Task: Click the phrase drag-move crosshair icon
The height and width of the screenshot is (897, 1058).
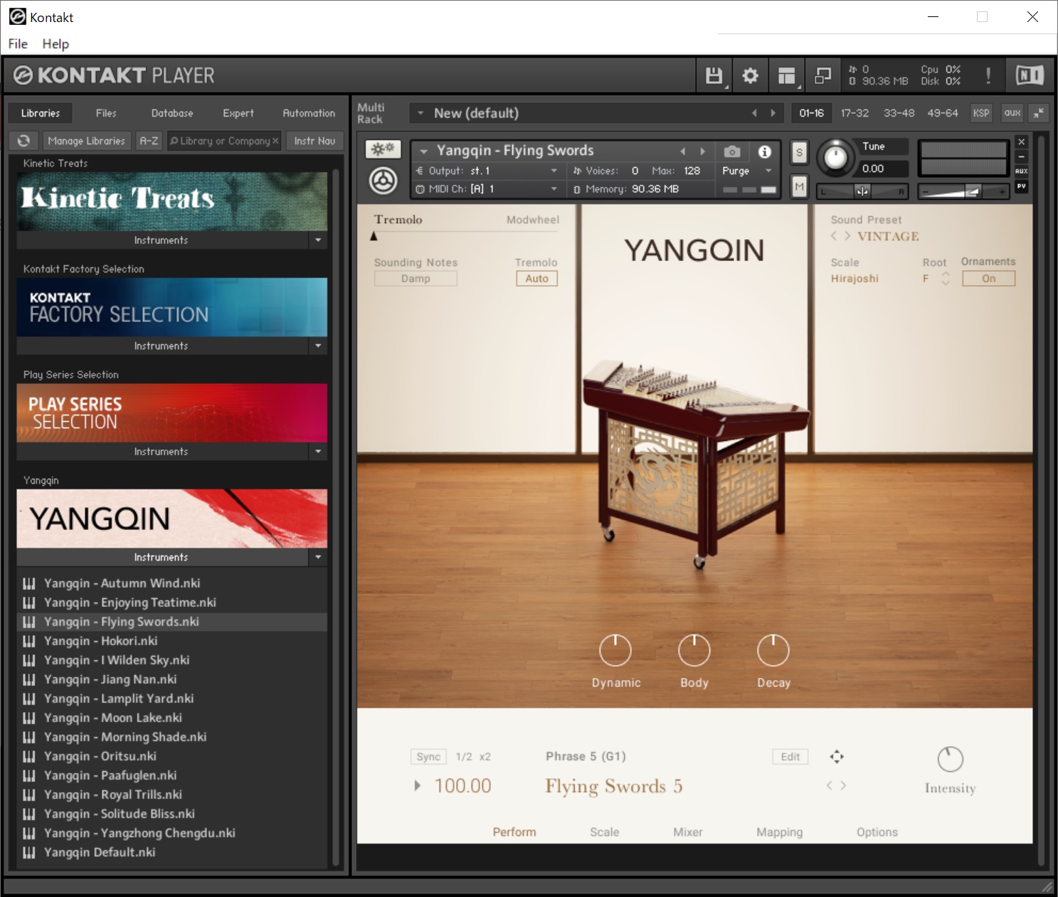Action: coord(837,757)
